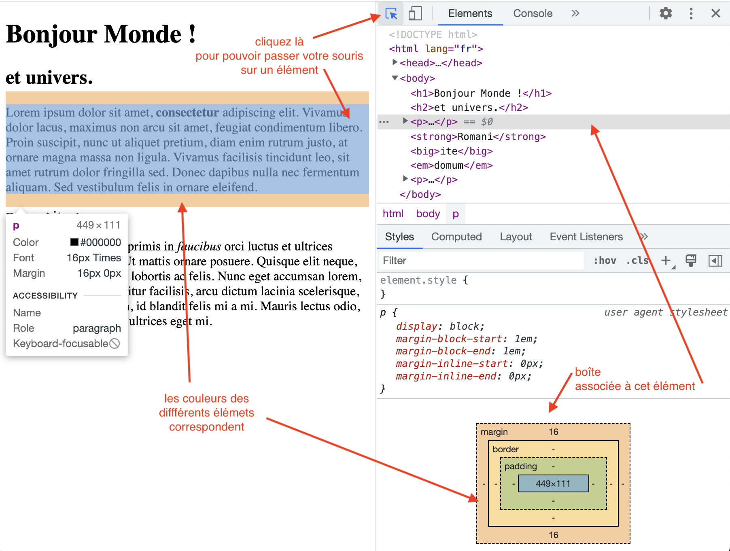Viewport: 730px width, 551px height.
Task: Toggle the :hov element state button
Action: point(605,261)
